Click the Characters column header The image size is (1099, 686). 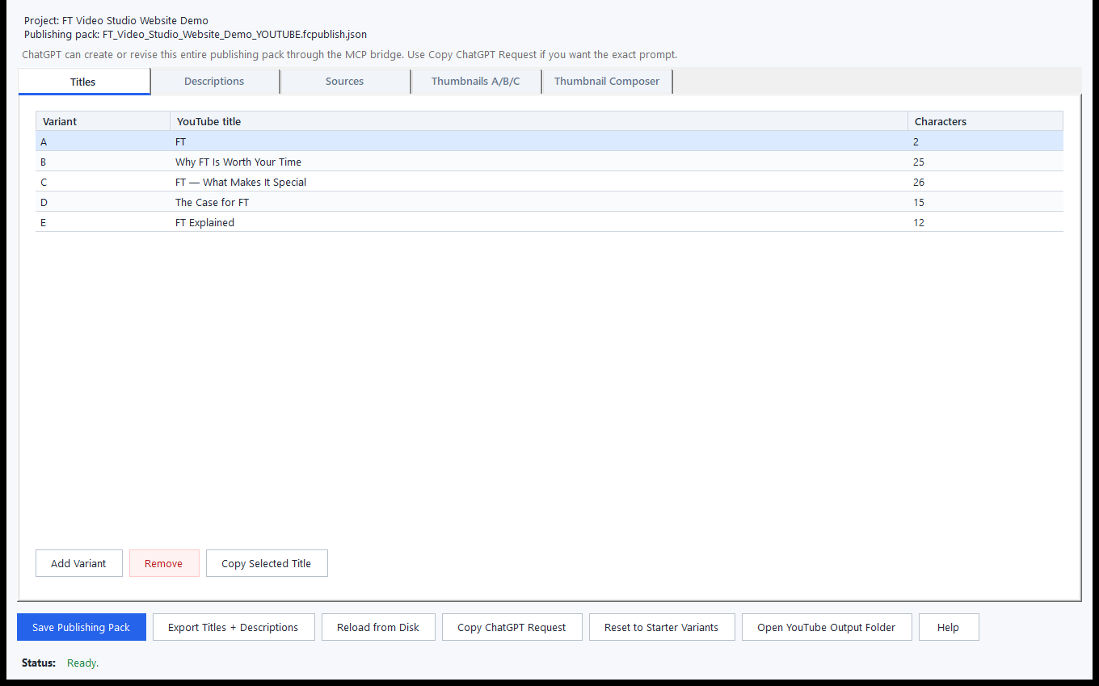coord(985,121)
